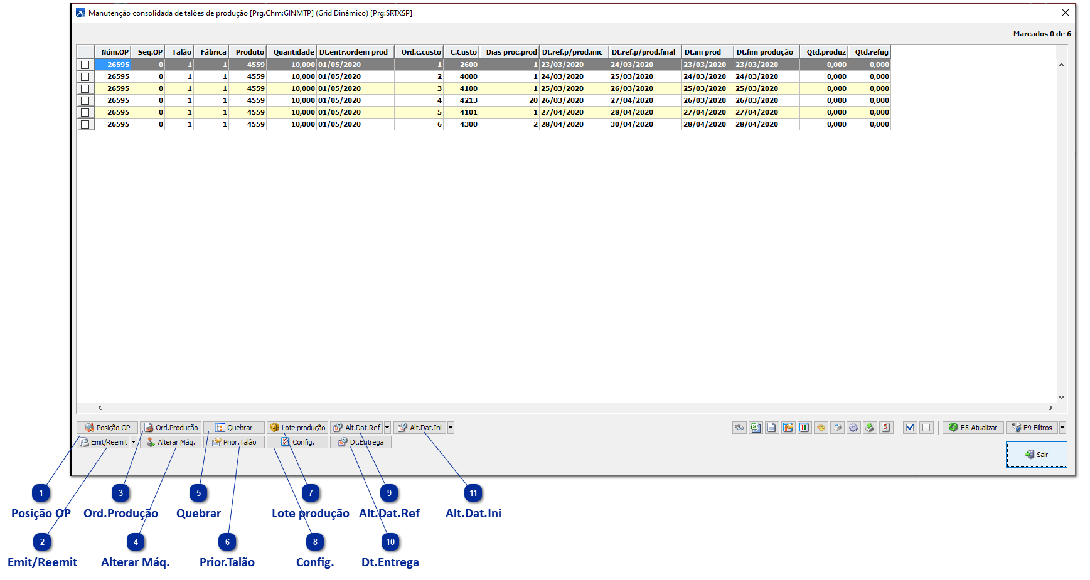Click the Quantidade column header

292,52
